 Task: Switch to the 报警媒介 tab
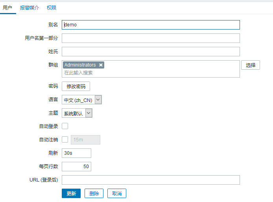tap(29, 7)
